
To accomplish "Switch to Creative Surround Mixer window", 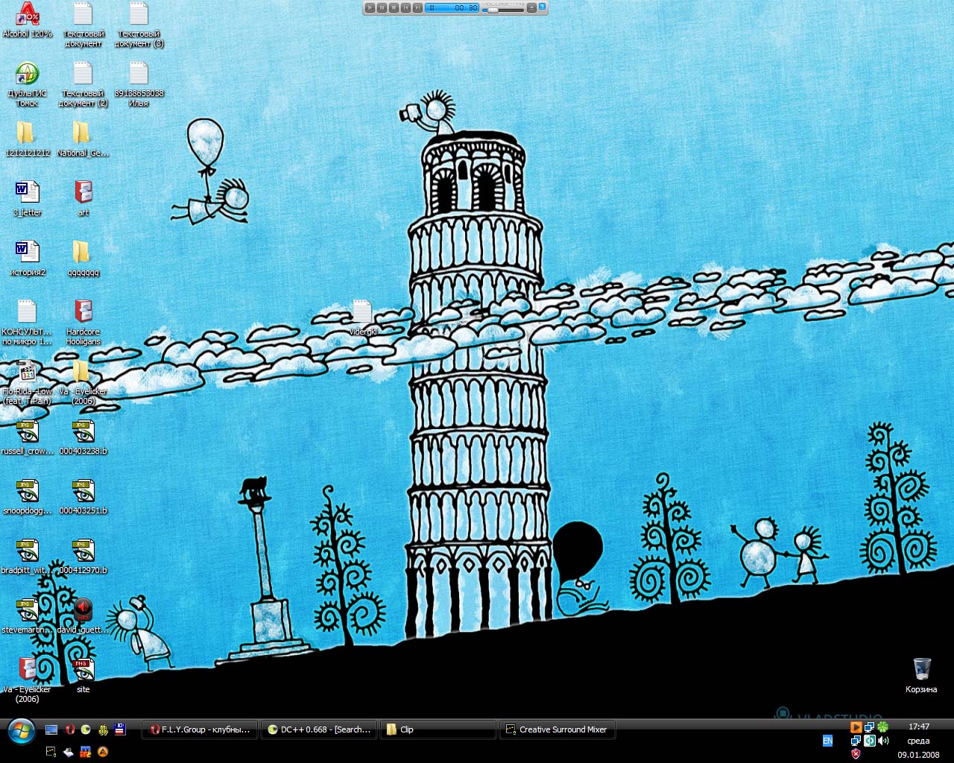I will coord(557,729).
